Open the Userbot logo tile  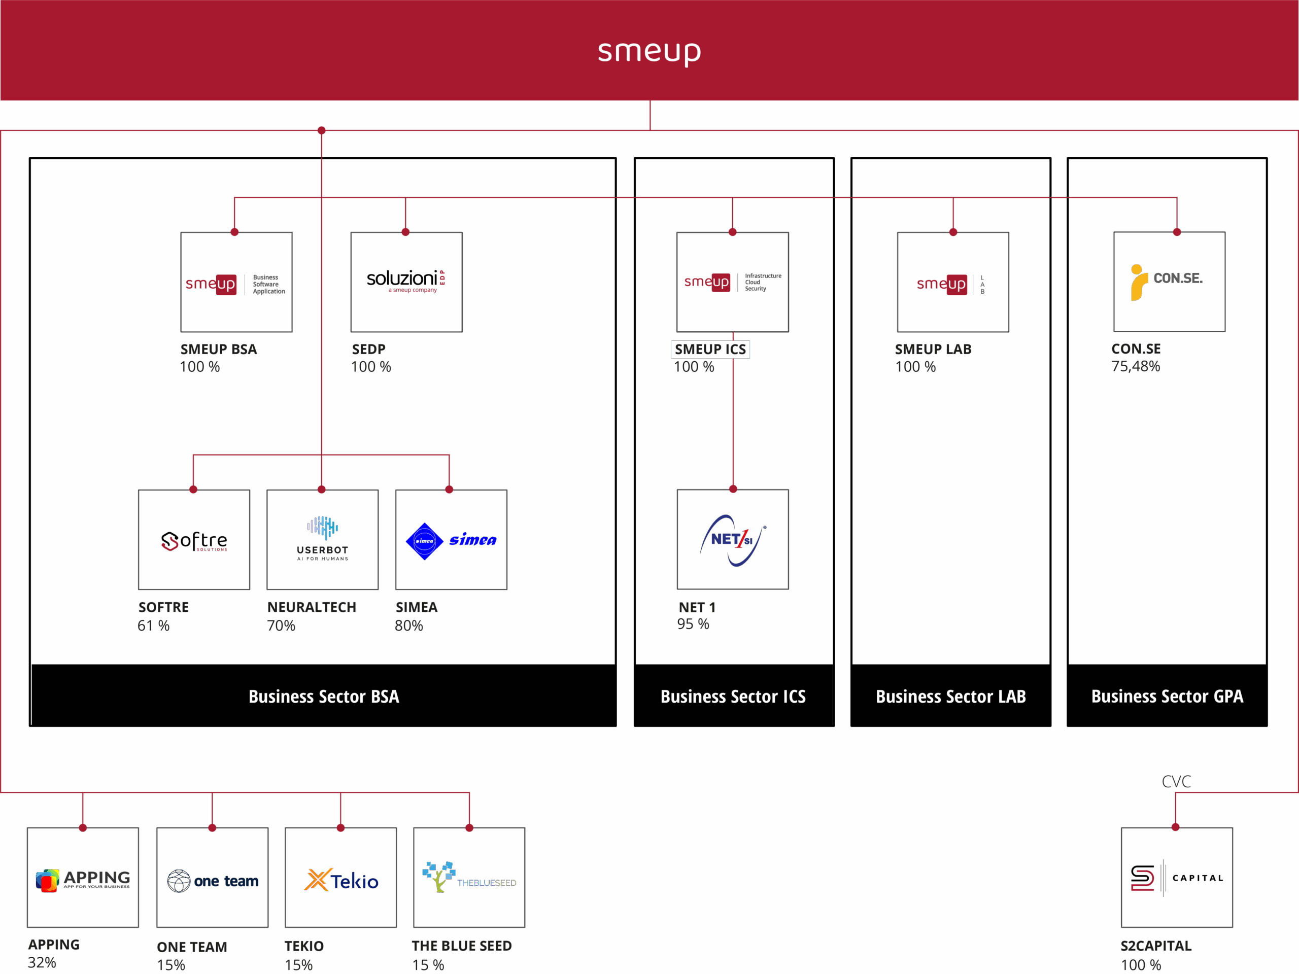[322, 540]
